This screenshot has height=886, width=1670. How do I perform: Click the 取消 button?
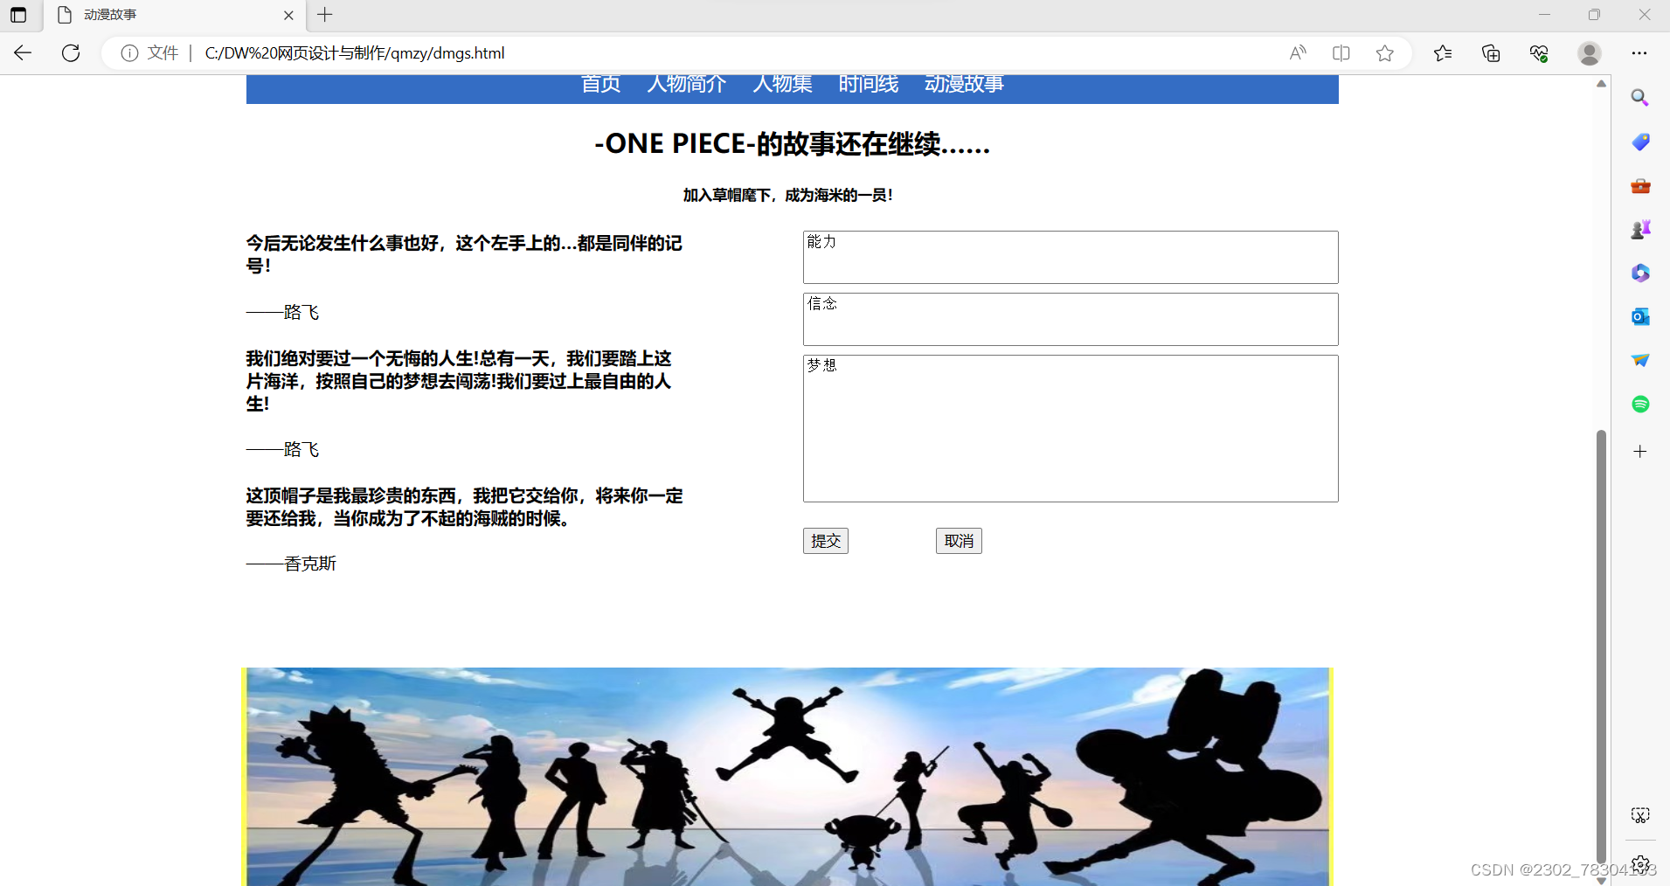(959, 541)
